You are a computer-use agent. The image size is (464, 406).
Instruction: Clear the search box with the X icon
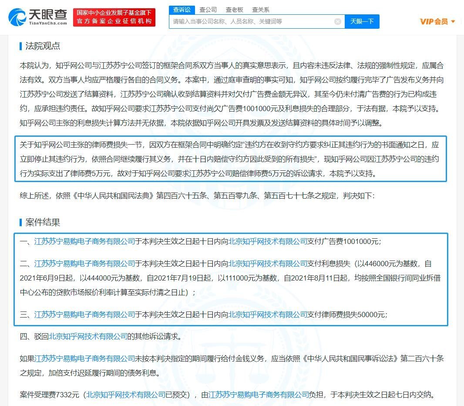pyautogui.click(x=337, y=22)
